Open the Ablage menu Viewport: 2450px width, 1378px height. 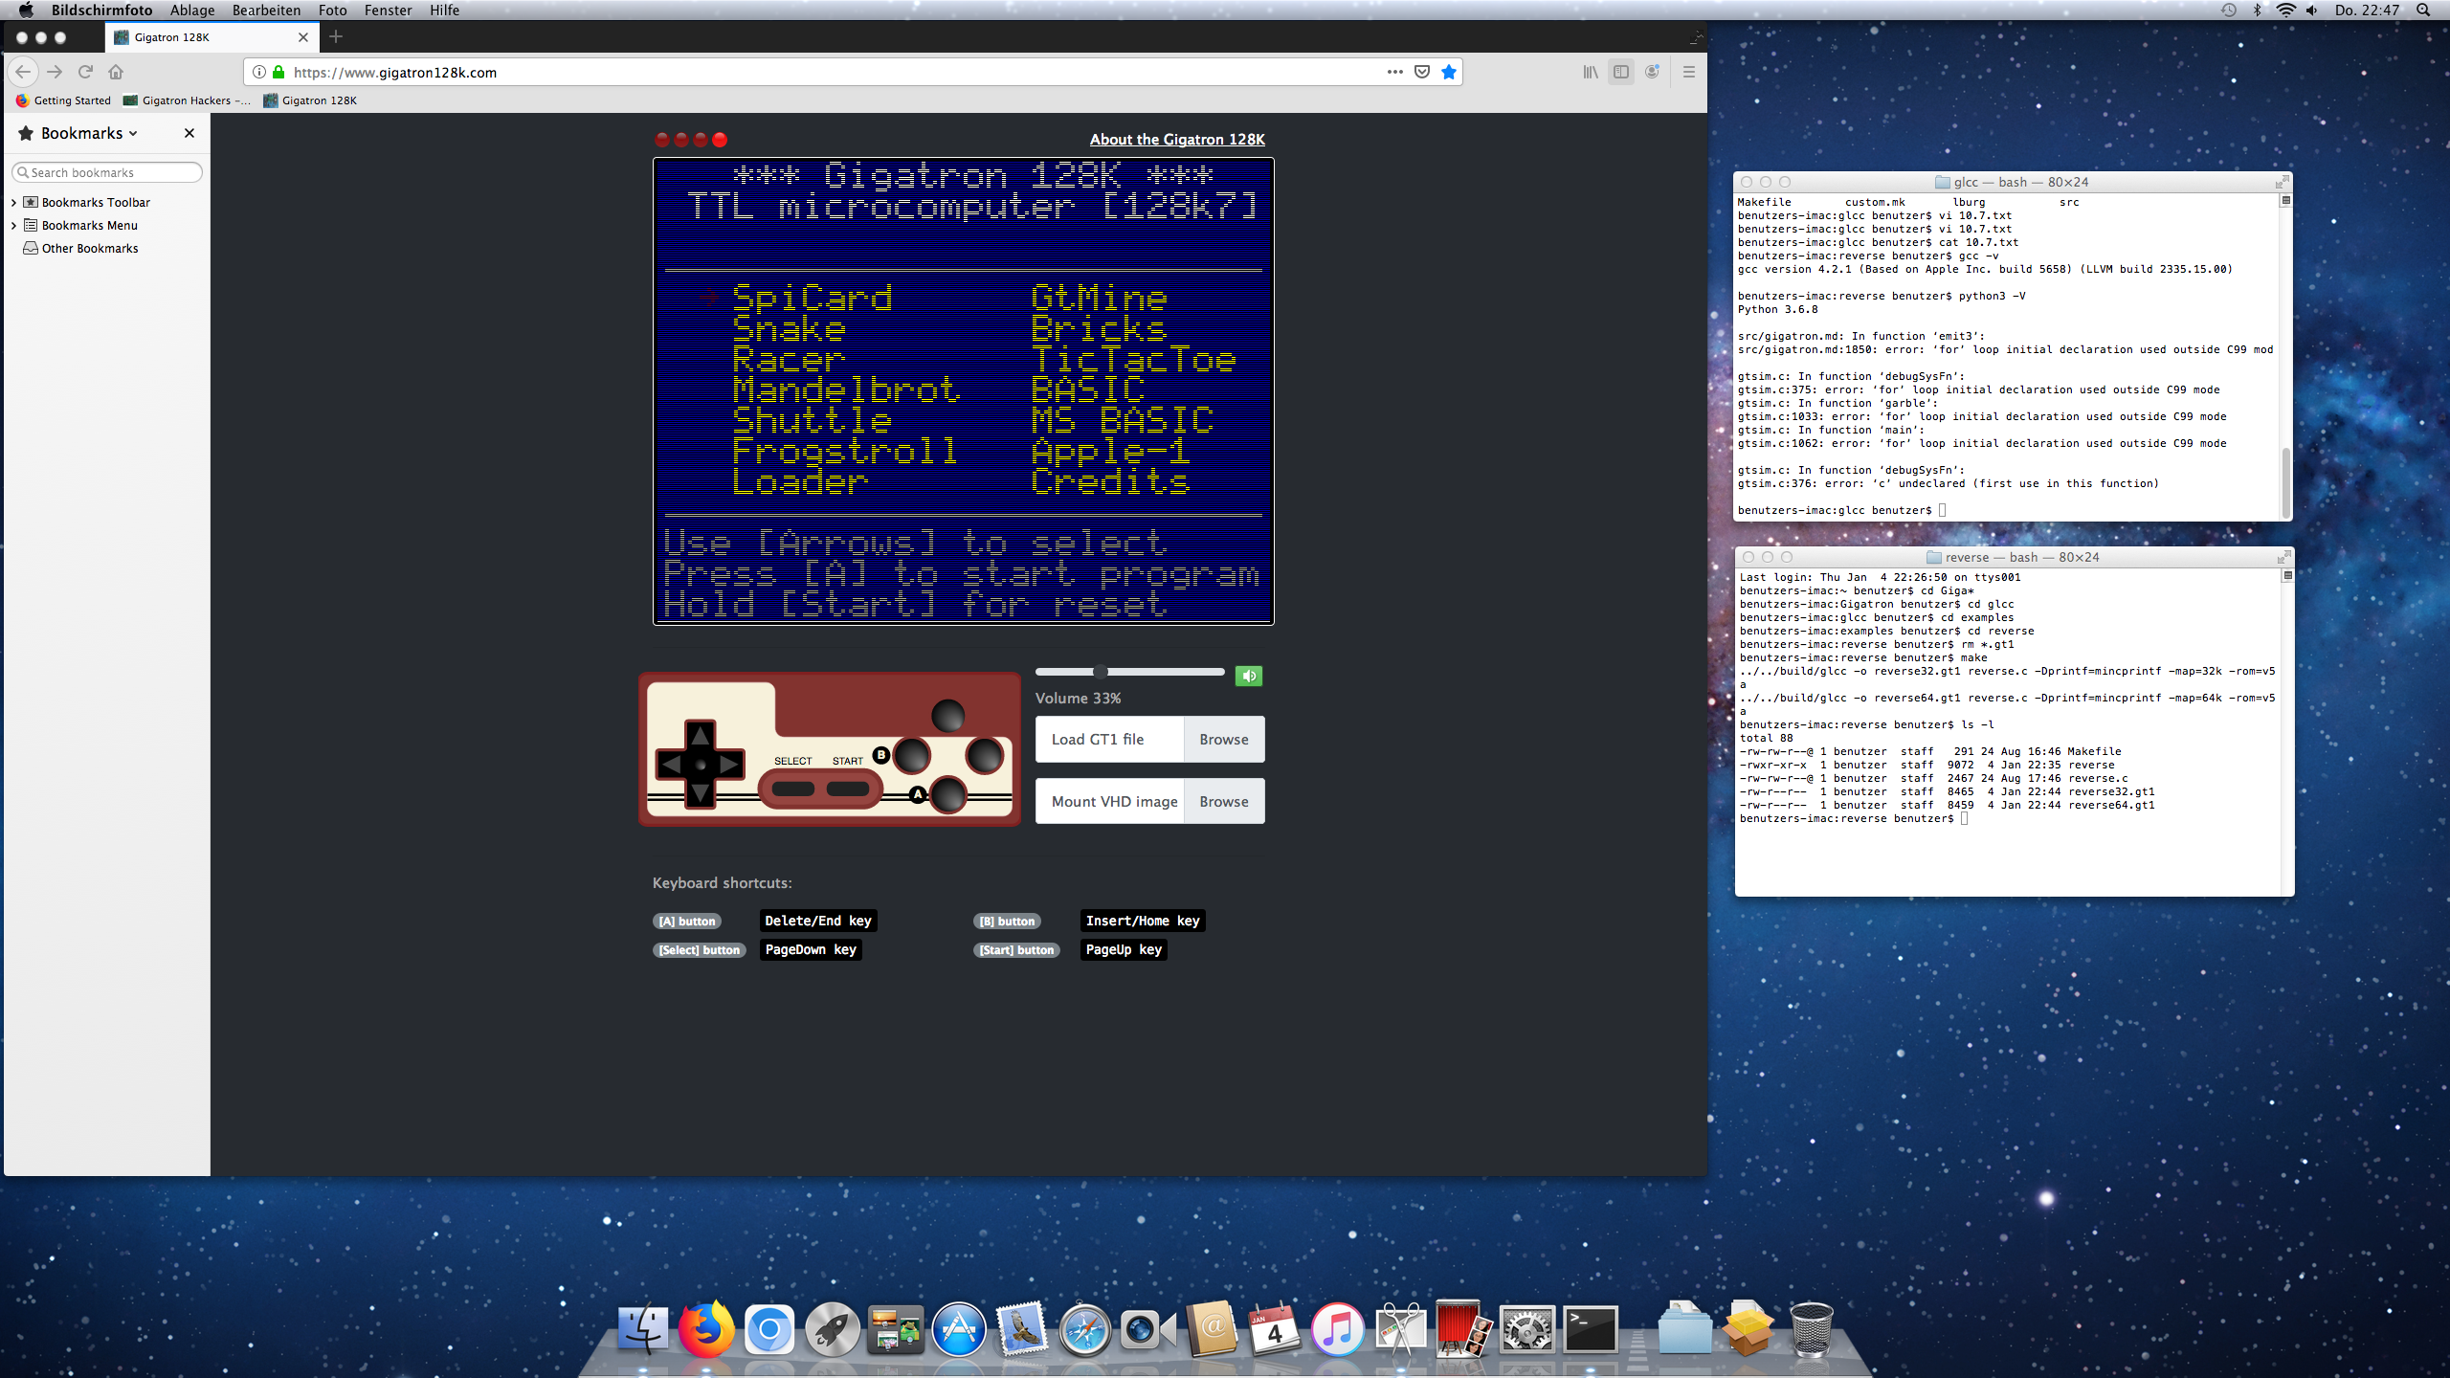(x=192, y=10)
